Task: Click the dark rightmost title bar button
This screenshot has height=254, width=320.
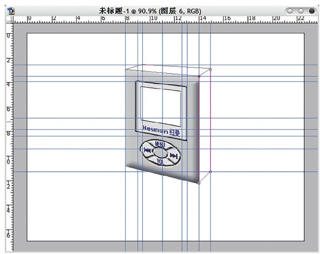Action: click(312, 11)
